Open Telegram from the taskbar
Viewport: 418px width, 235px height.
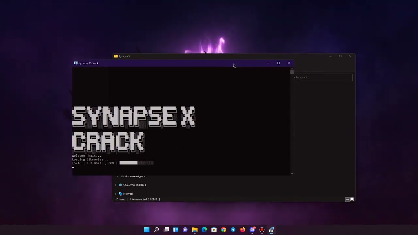pos(233,230)
